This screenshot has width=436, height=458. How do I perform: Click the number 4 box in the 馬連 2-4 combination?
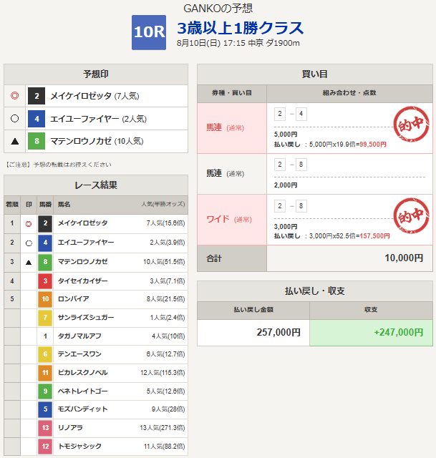(x=301, y=114)
